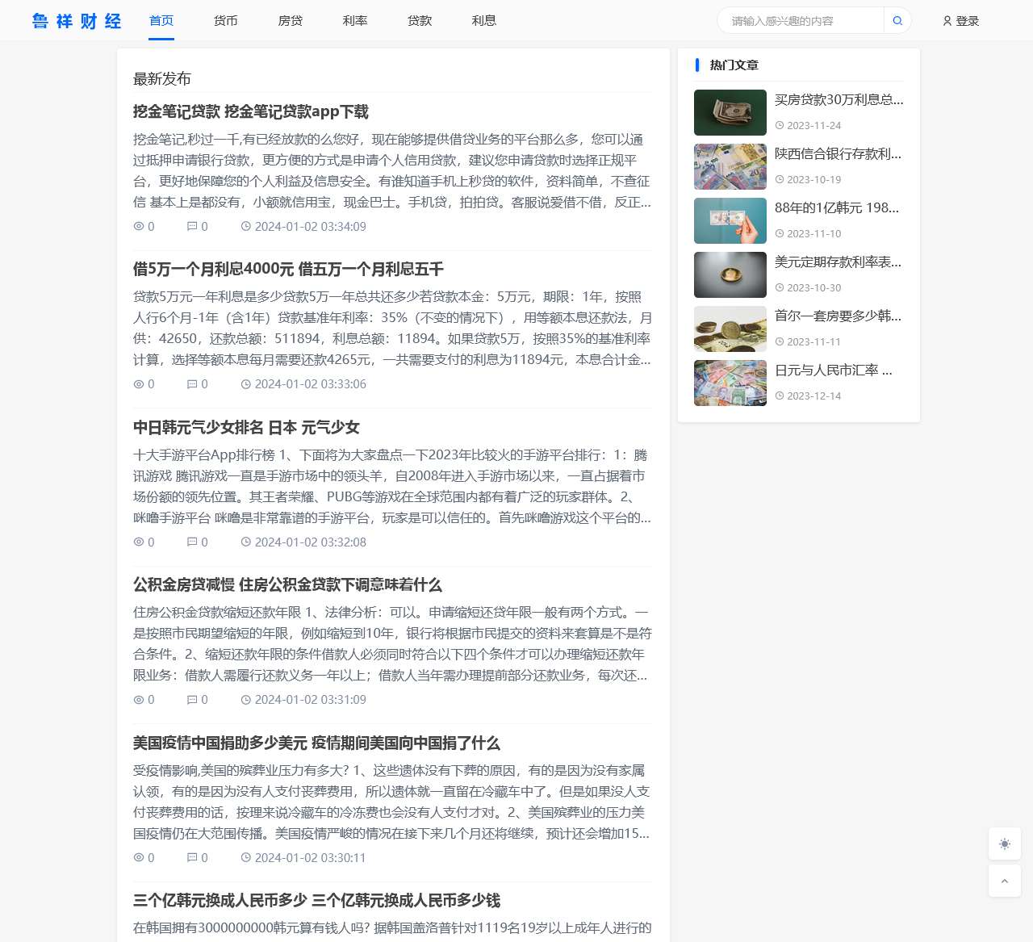Open the 利息 navigation tab
1033x942 pixels.
(x=484, y=21)
